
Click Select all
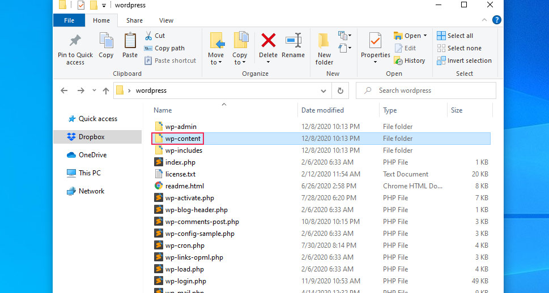(455, 36)
